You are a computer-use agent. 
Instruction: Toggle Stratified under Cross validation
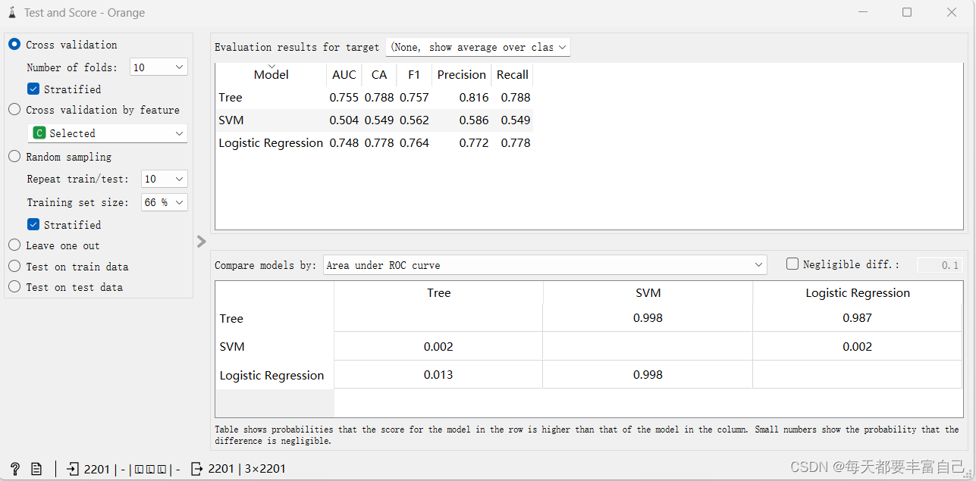coord(33,89)
